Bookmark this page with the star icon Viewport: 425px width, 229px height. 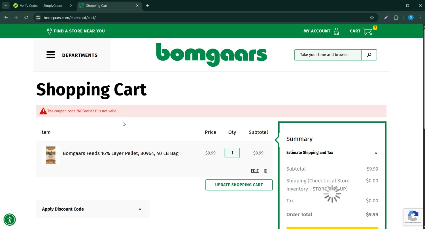372,18
